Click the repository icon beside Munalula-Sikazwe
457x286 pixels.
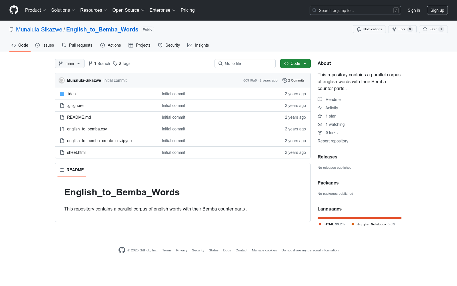pos(11,29)
